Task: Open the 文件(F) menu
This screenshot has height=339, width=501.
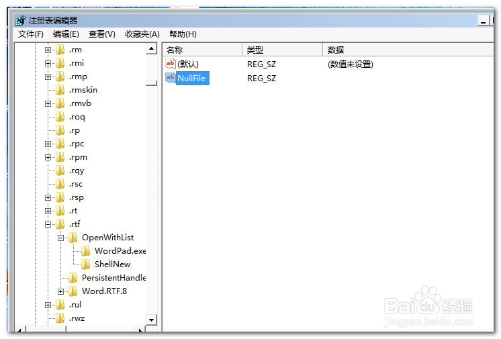Action: click(31, 34)
